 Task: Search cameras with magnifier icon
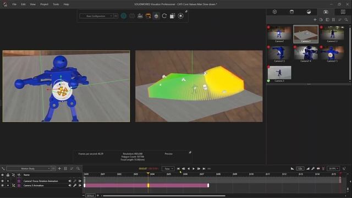pos(346,20)
